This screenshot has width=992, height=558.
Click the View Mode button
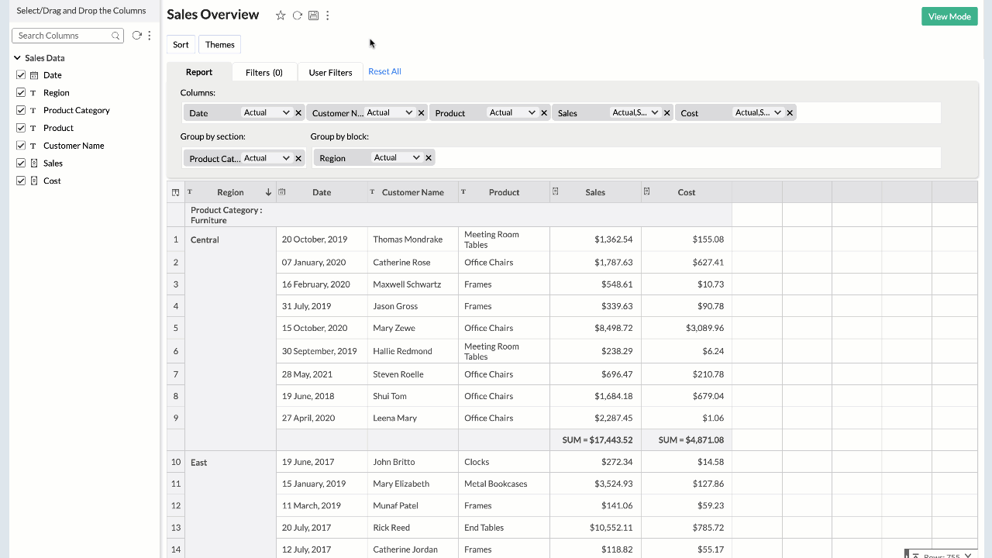[949, 15]
